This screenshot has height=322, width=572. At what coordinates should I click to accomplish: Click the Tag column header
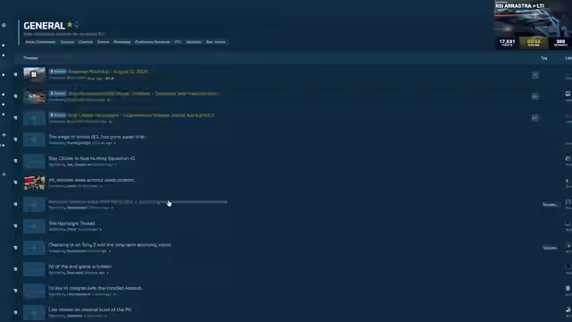(543, 58)
